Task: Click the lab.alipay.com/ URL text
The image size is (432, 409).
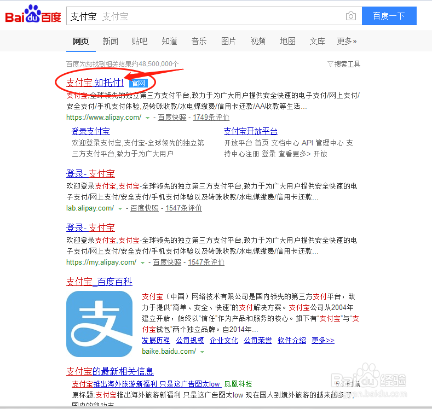Action: point(90,208)
